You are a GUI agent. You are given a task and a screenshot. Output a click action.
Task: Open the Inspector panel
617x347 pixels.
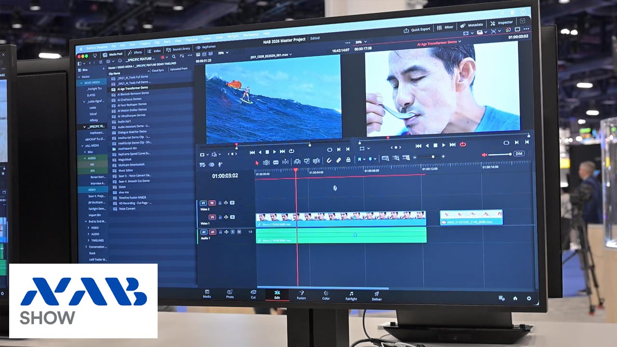click(x=502, y=23)
